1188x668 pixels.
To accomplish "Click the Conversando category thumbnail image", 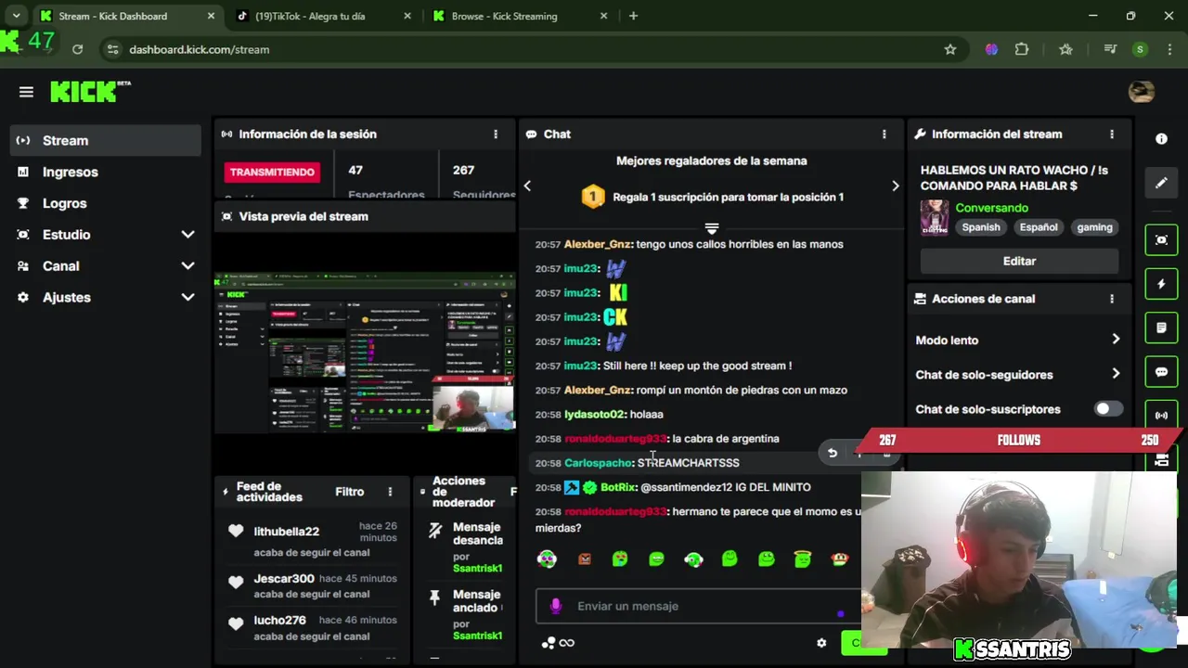I will pos(934,217).
